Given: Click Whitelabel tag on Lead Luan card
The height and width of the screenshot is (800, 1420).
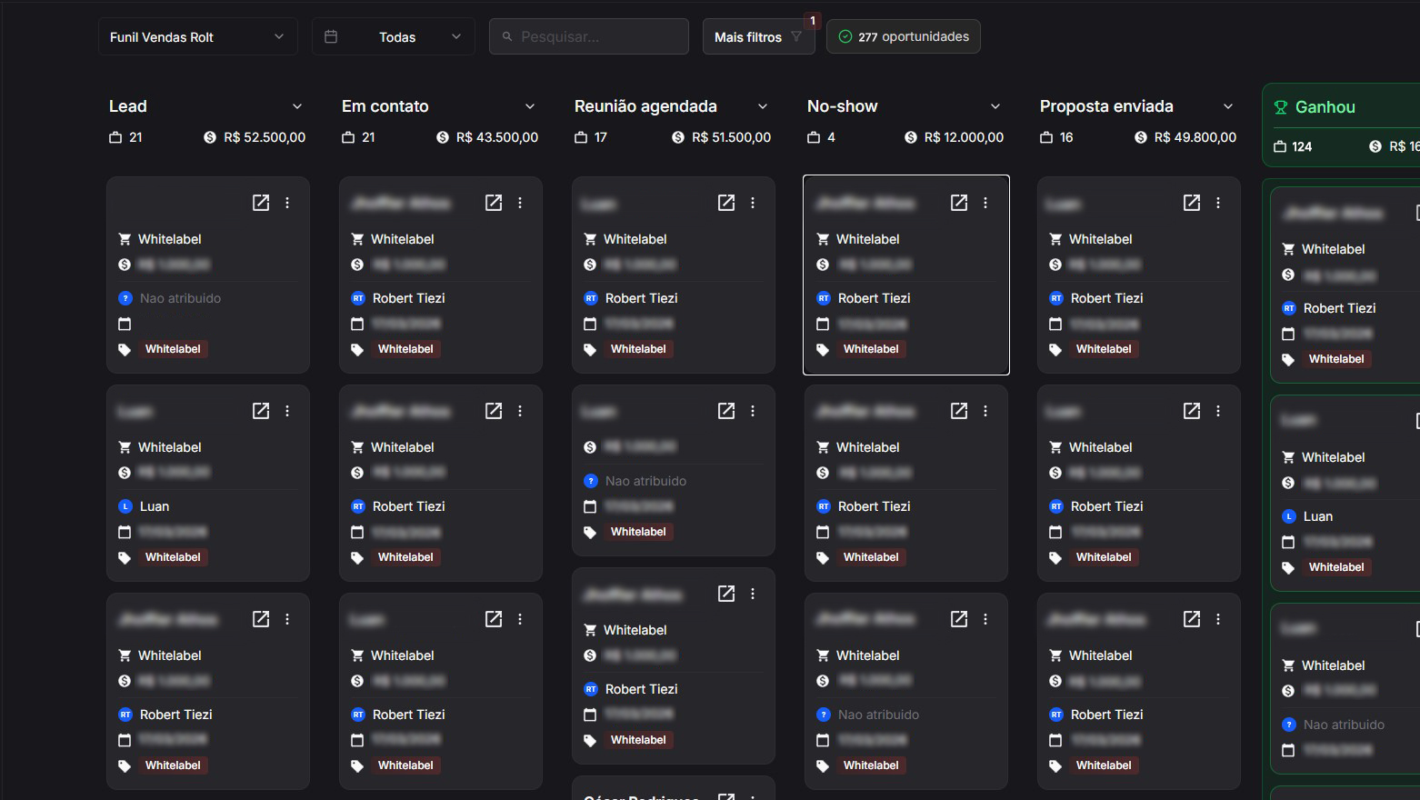Looking at the screenshot, I should (x=173, y=557).
